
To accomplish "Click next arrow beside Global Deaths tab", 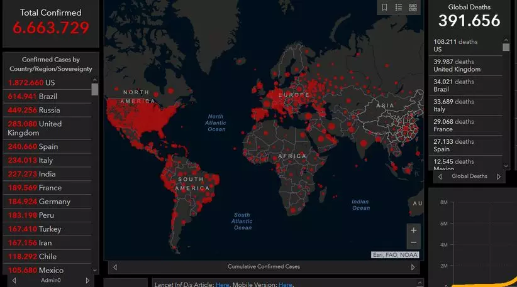I will coord(499,176).
